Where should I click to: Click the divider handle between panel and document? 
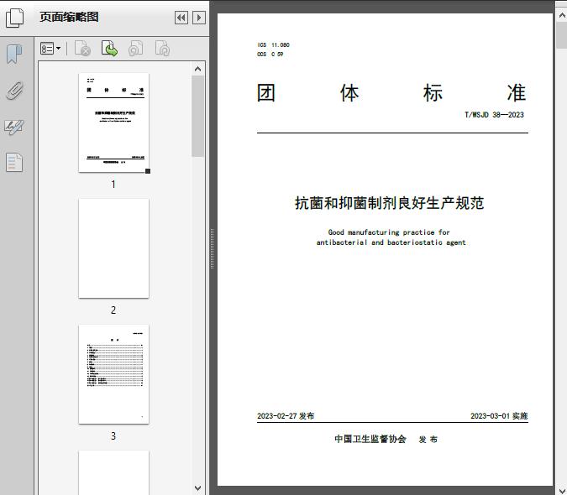[212, 248]
